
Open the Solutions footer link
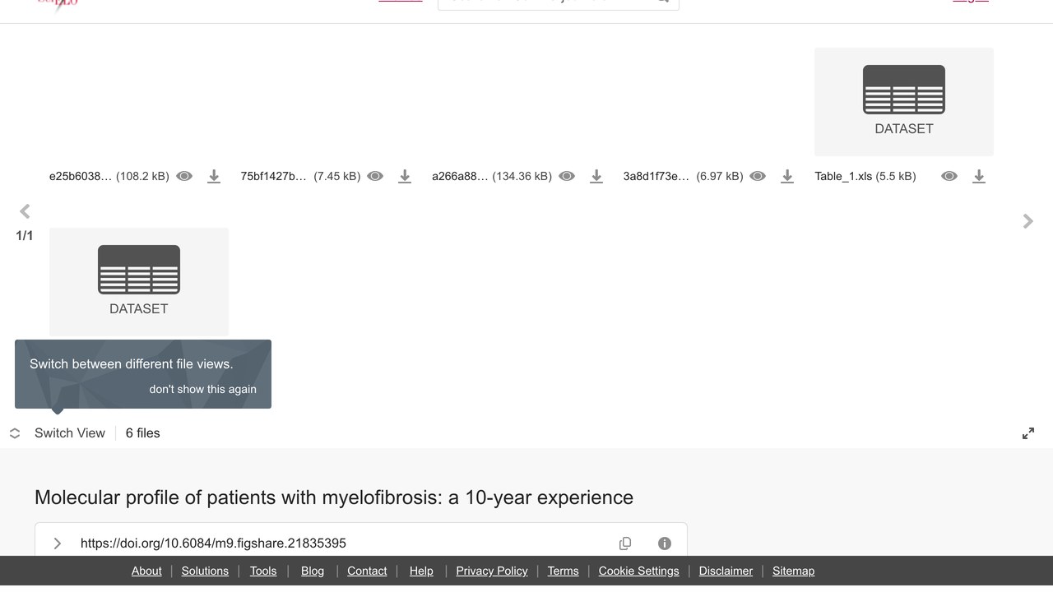tap(205, 571)
